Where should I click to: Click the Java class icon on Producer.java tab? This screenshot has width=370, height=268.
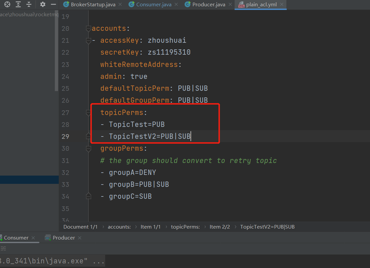[x=187, y=5]
